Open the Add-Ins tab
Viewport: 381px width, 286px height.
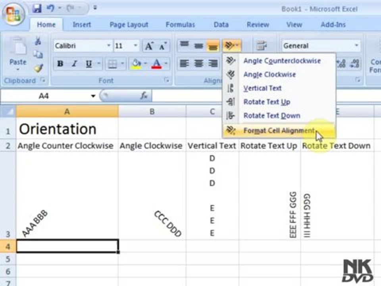click(333, 25)
